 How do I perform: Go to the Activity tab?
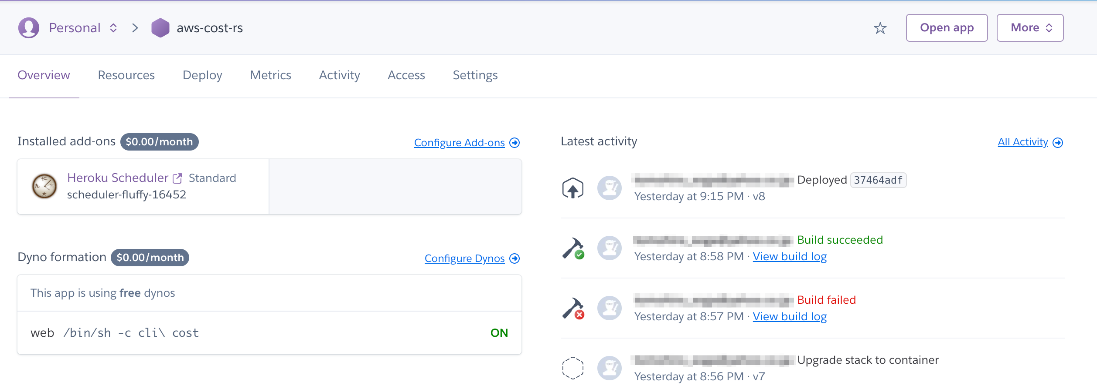click(340, 75)
